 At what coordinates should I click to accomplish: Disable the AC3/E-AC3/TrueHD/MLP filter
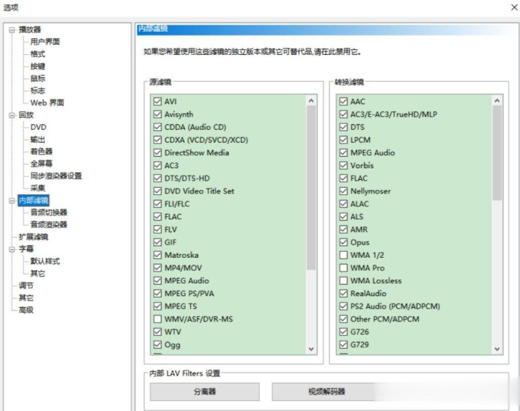pyautogui.click(x=344, y=114)
